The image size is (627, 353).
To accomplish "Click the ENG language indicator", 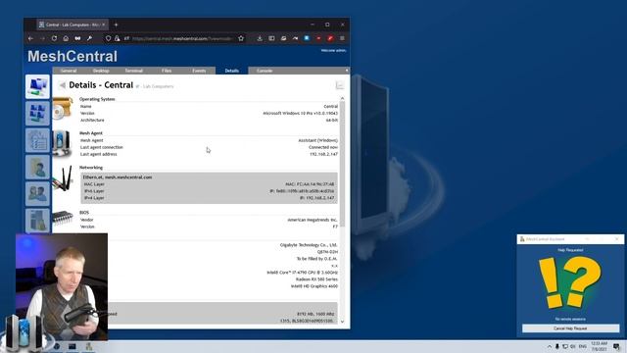I will [x=583, y=346].
